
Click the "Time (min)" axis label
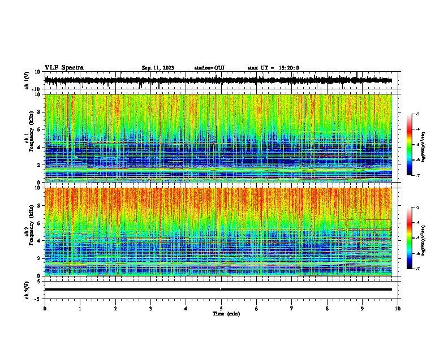pos(226,314)
